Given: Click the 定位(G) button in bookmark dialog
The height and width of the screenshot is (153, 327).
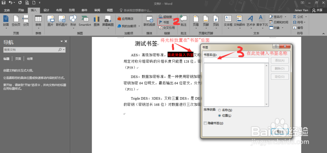Looking at the screenshot, I should 280,76.
